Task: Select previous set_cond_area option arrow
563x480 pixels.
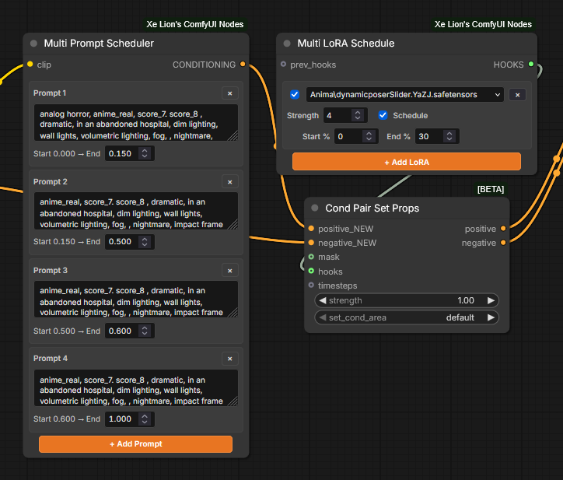Action: coord(323,317)
